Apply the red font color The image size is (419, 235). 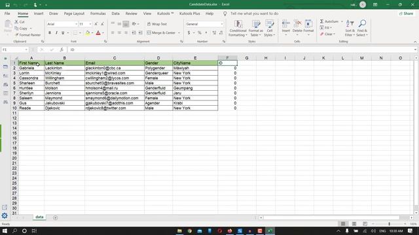[98, 33]
